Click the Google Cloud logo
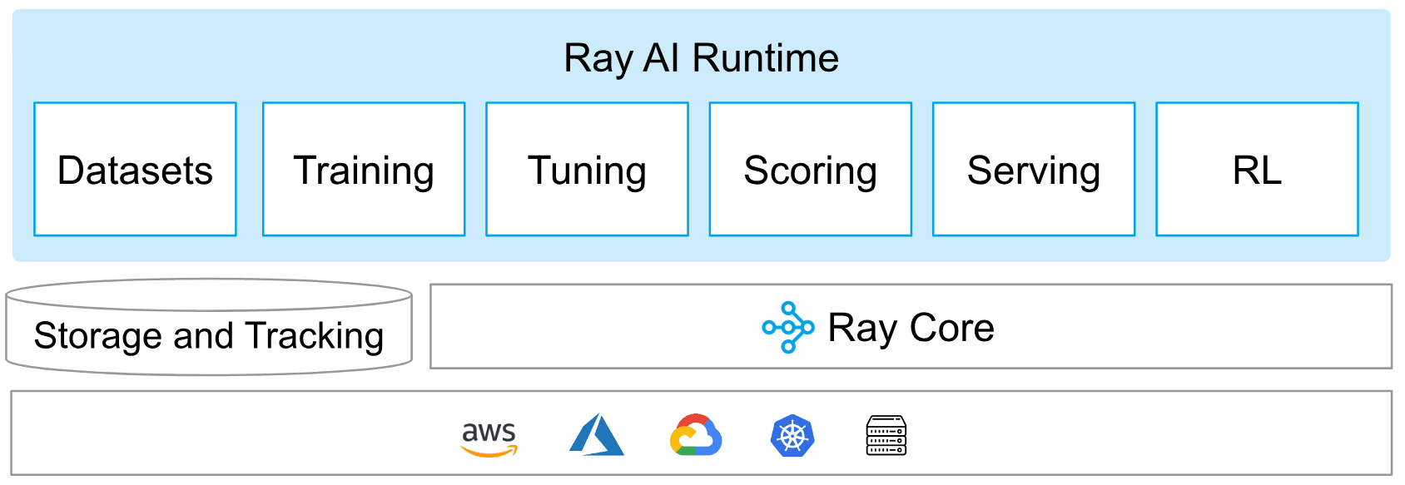Image resolution: width=1405 pixels, height=485 pixels. tap(696, 435)
